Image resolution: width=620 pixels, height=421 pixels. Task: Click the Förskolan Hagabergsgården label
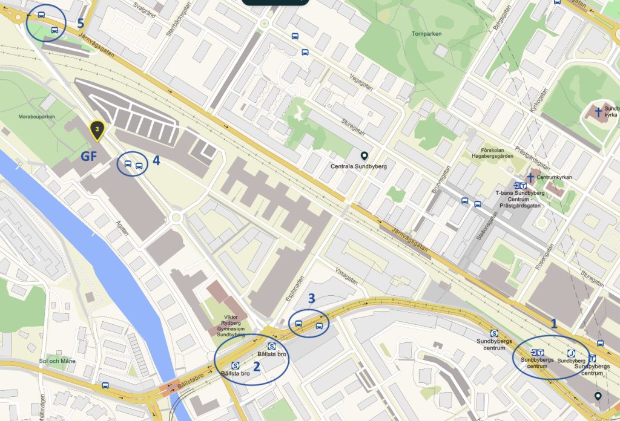[x=492, y=153]
